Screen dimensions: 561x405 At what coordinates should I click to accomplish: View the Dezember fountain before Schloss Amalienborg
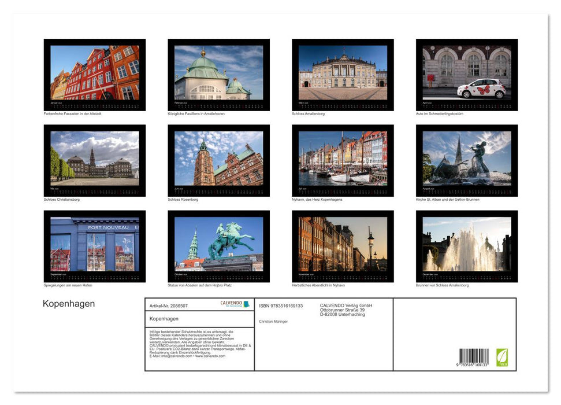[x=463, y=247]
